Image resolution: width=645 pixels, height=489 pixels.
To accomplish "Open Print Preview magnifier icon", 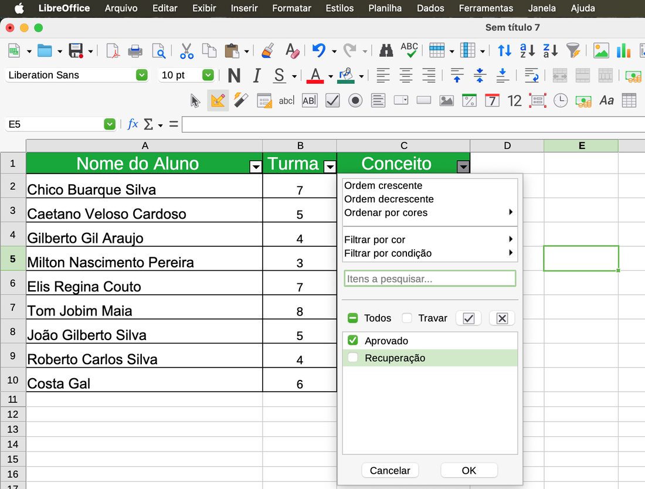I will pos(158,51).
